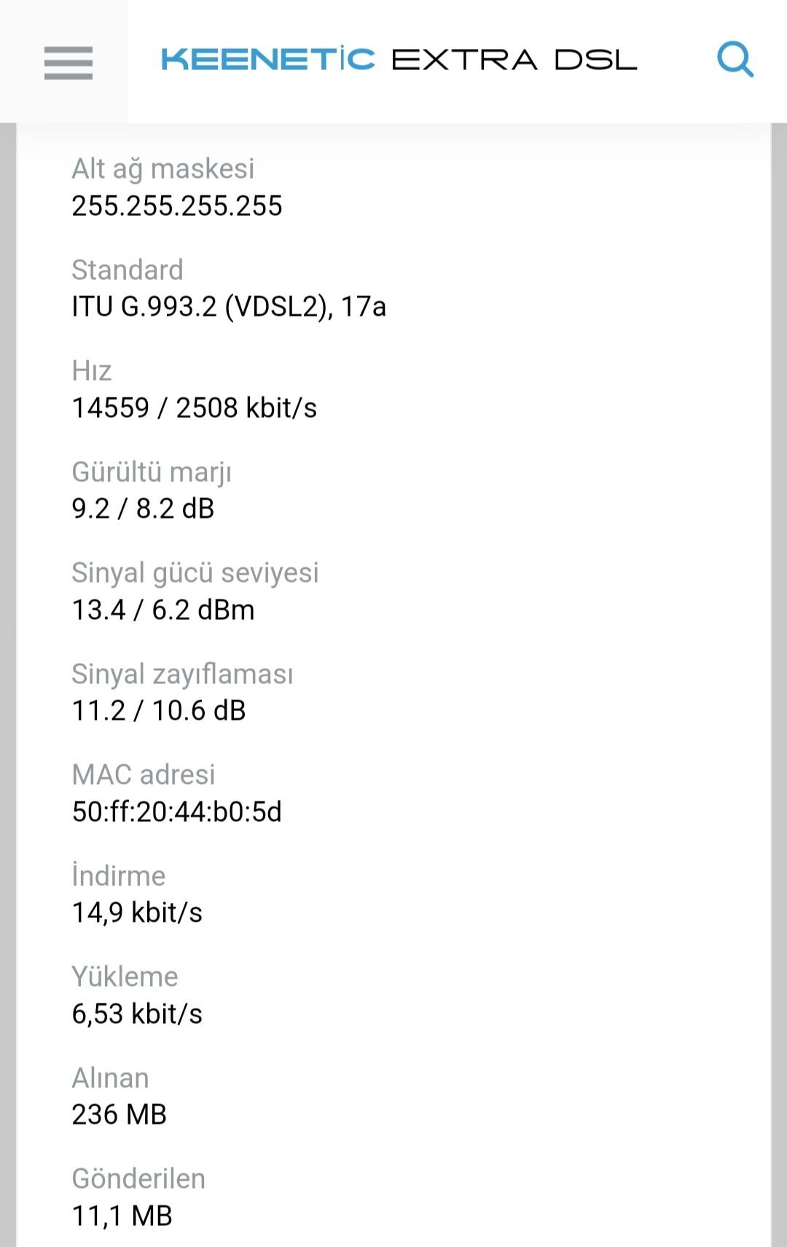The height and width of the screenshot is (1247, 787).
Task: Select the MAC address 50:ff:20:44:b0:5d
Action: point(176,812)
